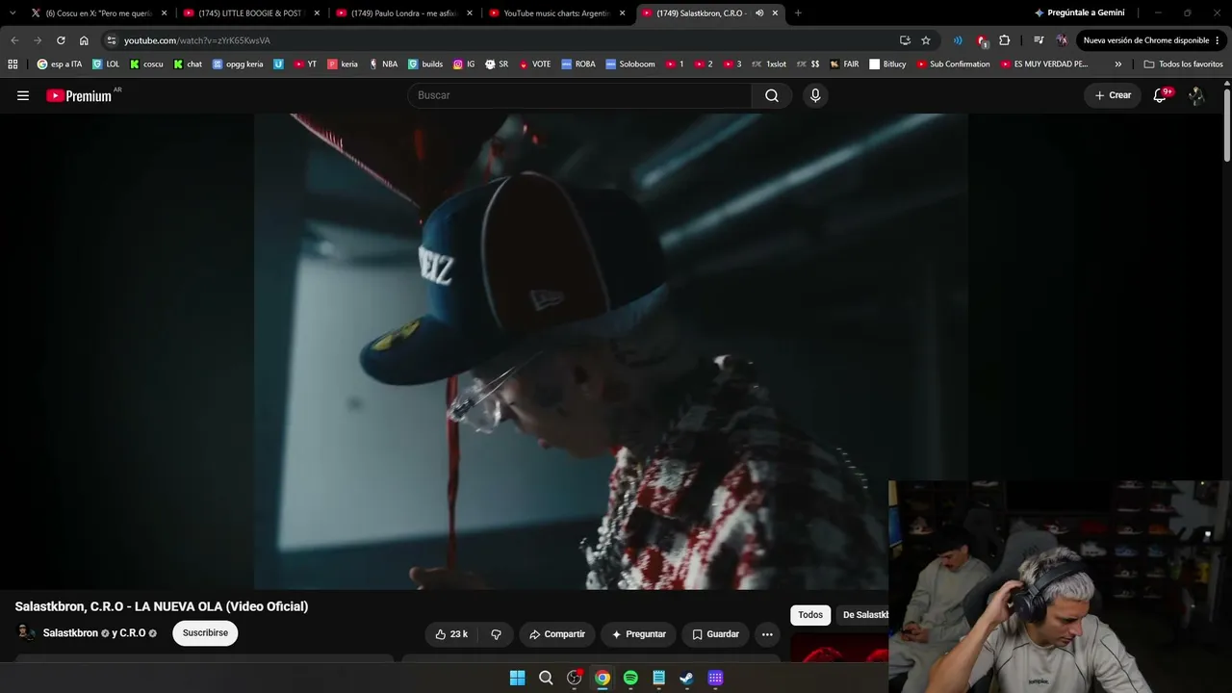This screenshot has width=1232, height=693.
Task: Open Chrome three-dot menu
Action: pos(1218,40)
